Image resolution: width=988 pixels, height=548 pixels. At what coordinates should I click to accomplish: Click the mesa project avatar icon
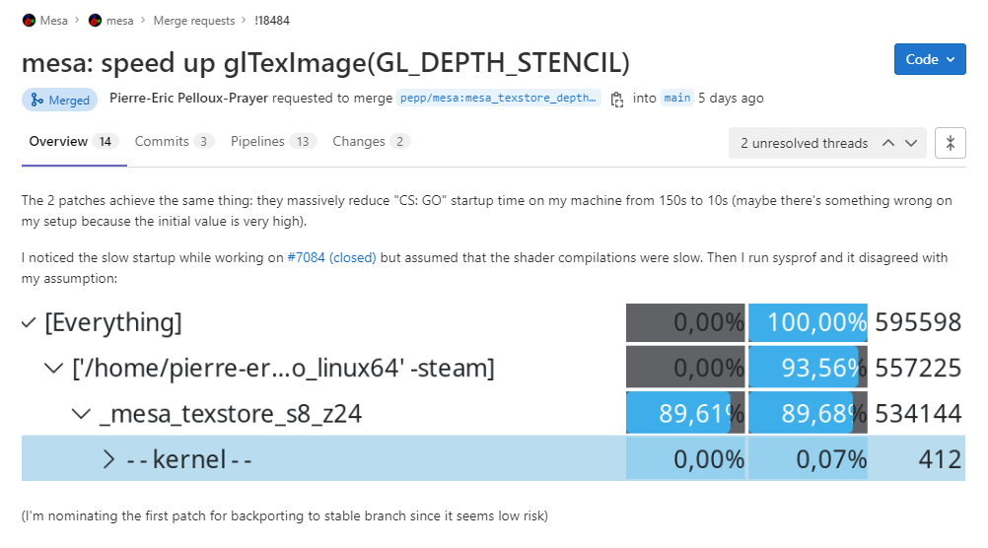(x=95, y=20)
